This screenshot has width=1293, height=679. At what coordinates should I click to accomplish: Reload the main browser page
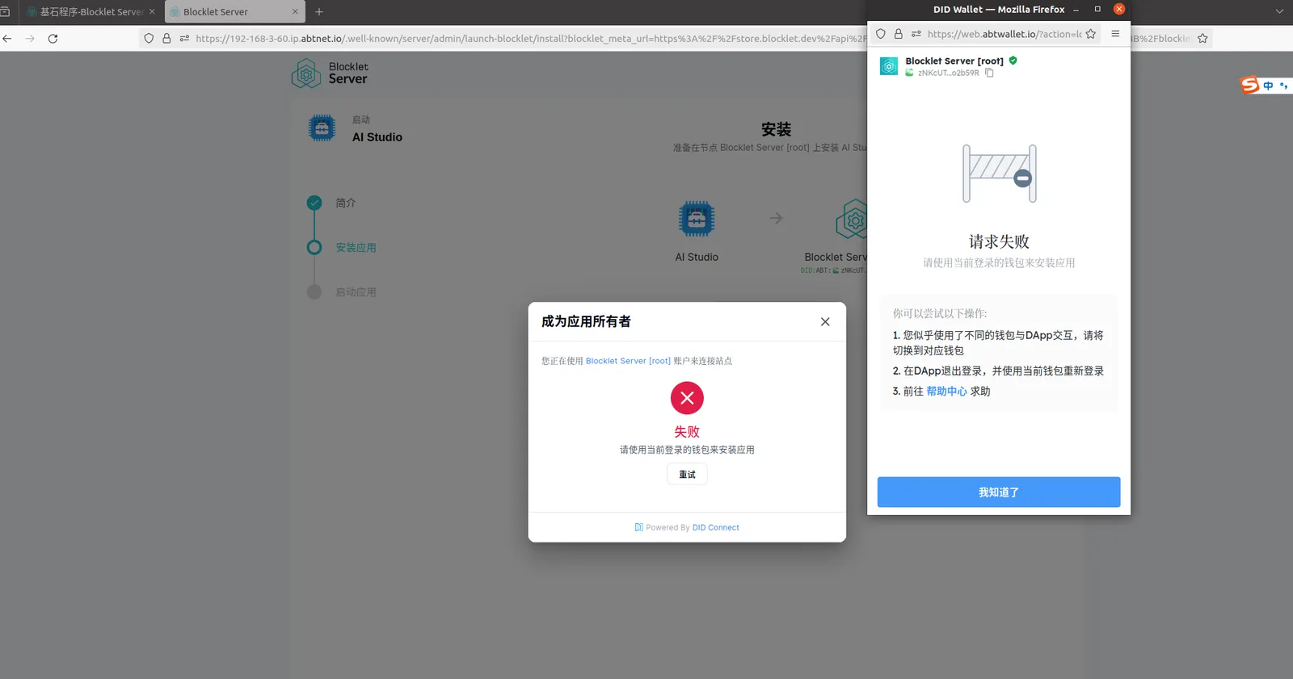coord(53,38)
